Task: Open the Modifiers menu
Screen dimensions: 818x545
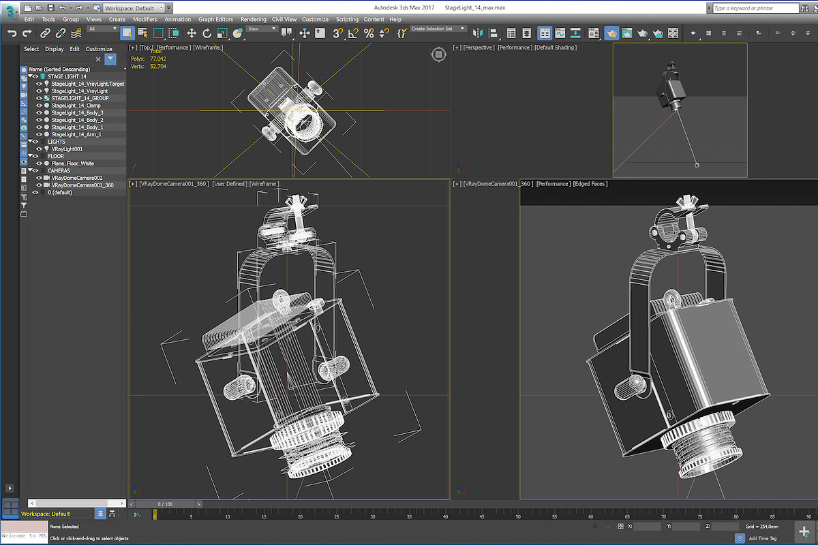Action: click(x=145, y=20)
